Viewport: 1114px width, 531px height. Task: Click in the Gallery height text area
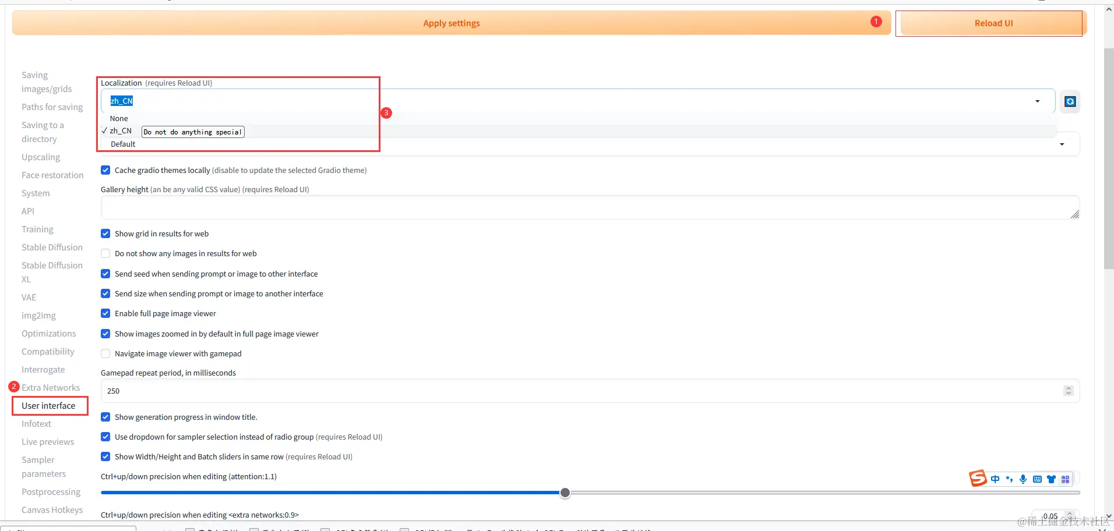590,207
